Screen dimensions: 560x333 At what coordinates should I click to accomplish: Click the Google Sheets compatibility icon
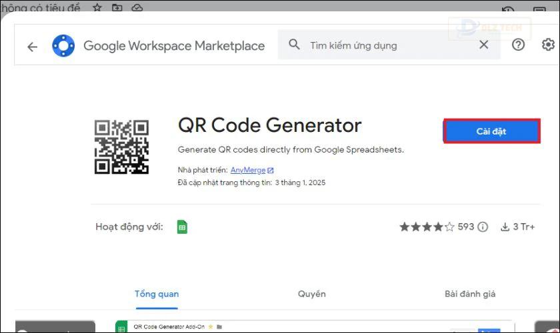tap(182, 227)
